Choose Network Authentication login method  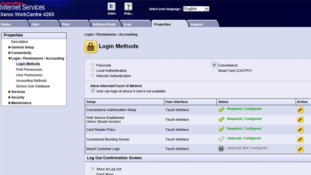[x=93, y=75]
